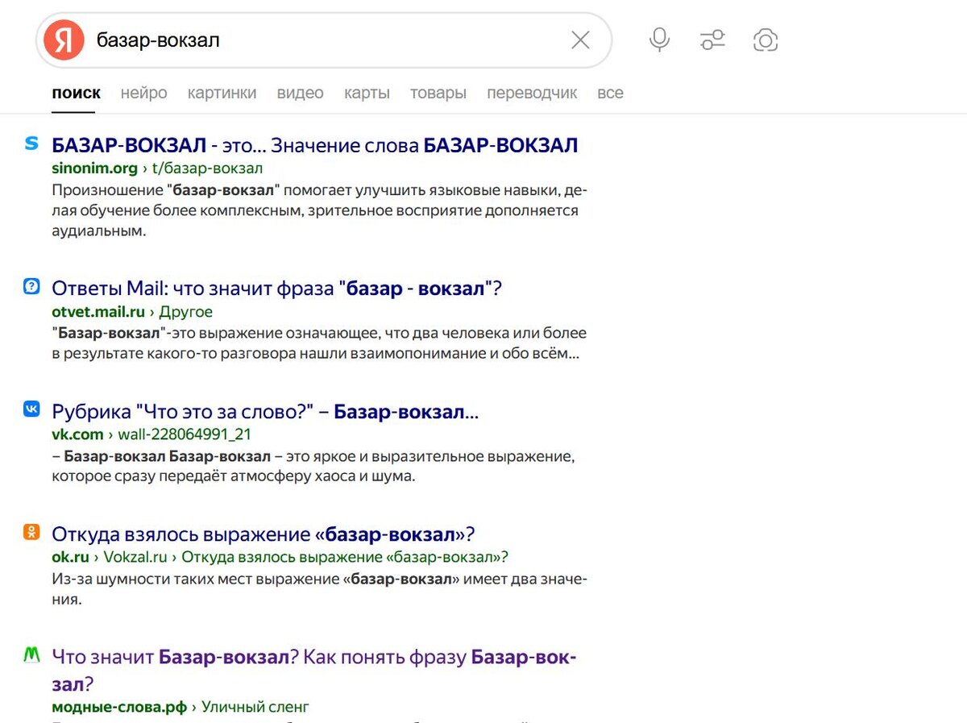Click the sinonim.org favicon
This screenshot has height=723, width=967.
click(x=31, y=143)
